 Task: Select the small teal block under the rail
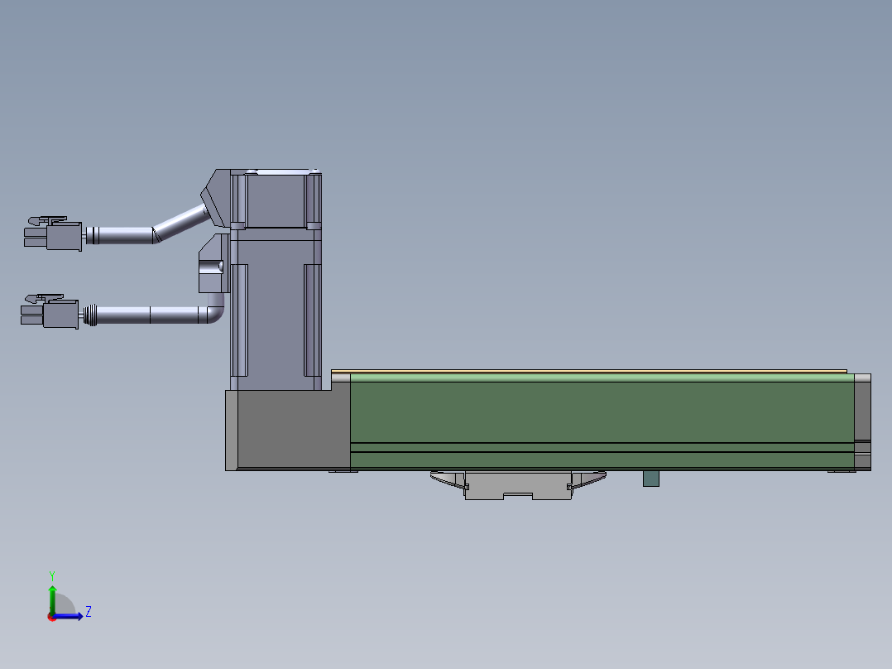pyautogui.click(x=651, y=479)
